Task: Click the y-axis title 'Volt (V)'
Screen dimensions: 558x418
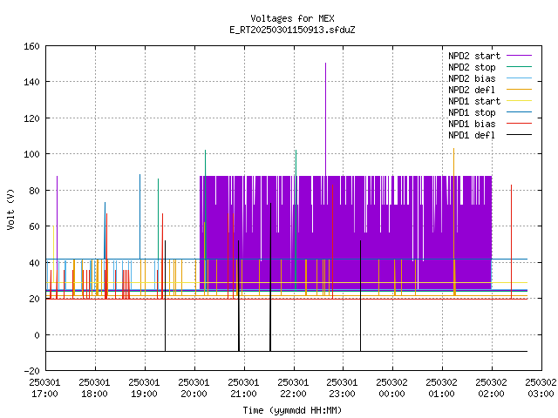Action: click(x=10, y=210)
